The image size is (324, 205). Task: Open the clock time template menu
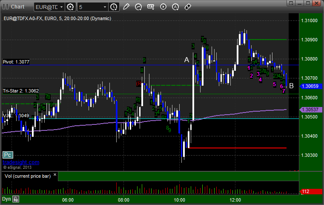pos(114,7)
